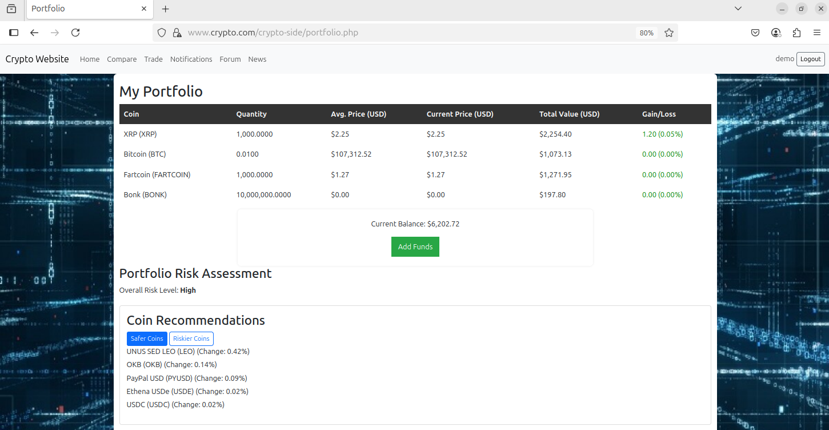This screenshot has width=829, height=430.
Task: Click the URL address bar field
Action: (x=400, y=33)
